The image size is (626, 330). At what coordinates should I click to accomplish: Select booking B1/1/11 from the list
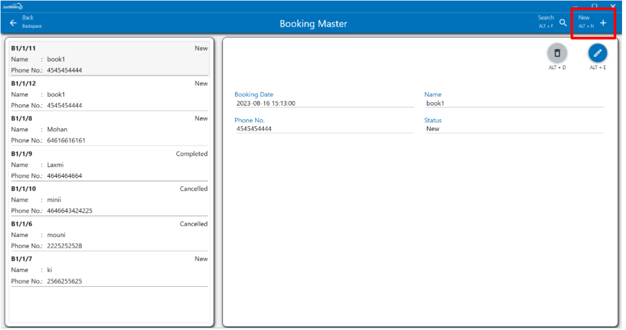pos(109,59)
